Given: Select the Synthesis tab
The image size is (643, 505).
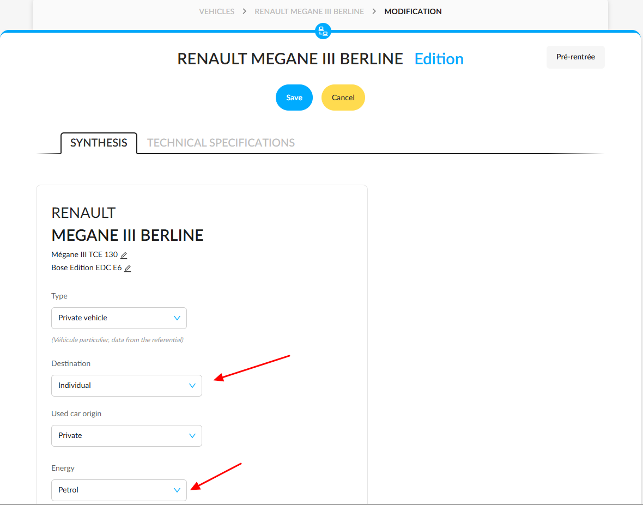Looking at the screenshot, I should pyautogui.click(x=99, y=143).
